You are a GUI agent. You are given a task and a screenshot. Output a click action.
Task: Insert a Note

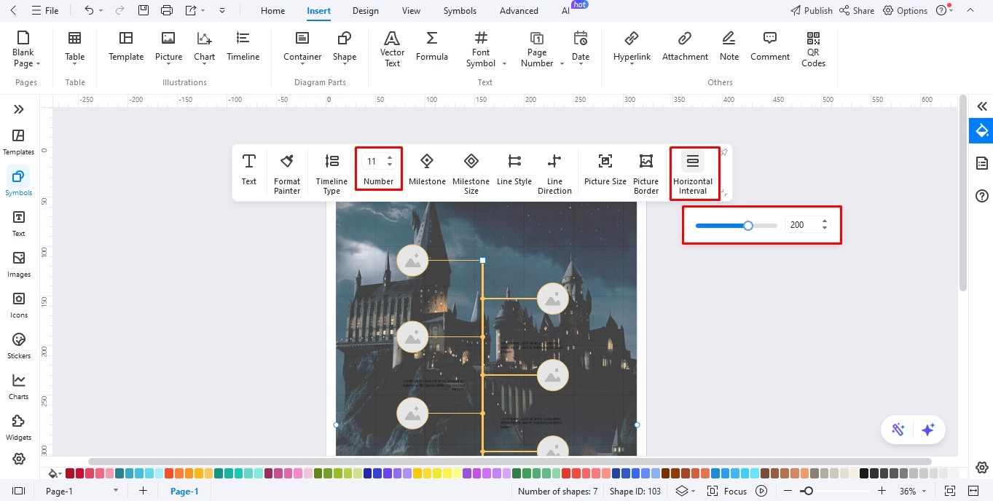(x=729, y=46)
